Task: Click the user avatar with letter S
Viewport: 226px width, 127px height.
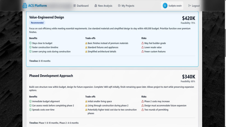Action: pos(165,6)
